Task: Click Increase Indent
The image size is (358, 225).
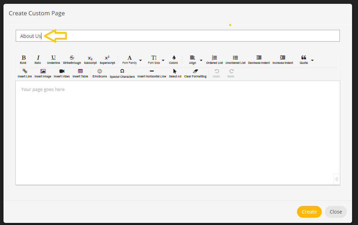Action: tap(283, 60)
